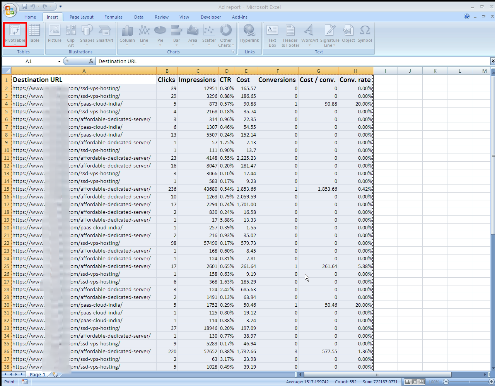495x386 pixels.
Task: Switch to Page Break Preview in status bar
Action: pyautogui.click(x=422, y=382)
